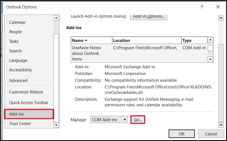This screenshot has width=227, height=141.
Task: Click the COM Add-in type cell
Action: point(194,48)
